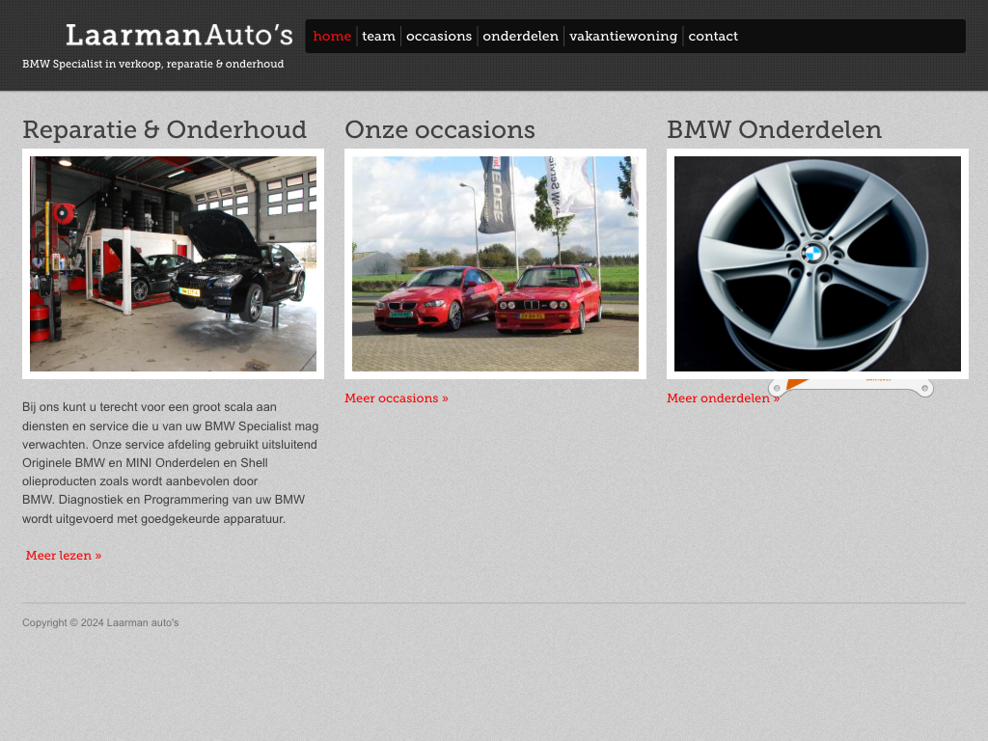988x741 pixels.
Task: Open the vakantiewoning menu item
Action: click(623, 37)
